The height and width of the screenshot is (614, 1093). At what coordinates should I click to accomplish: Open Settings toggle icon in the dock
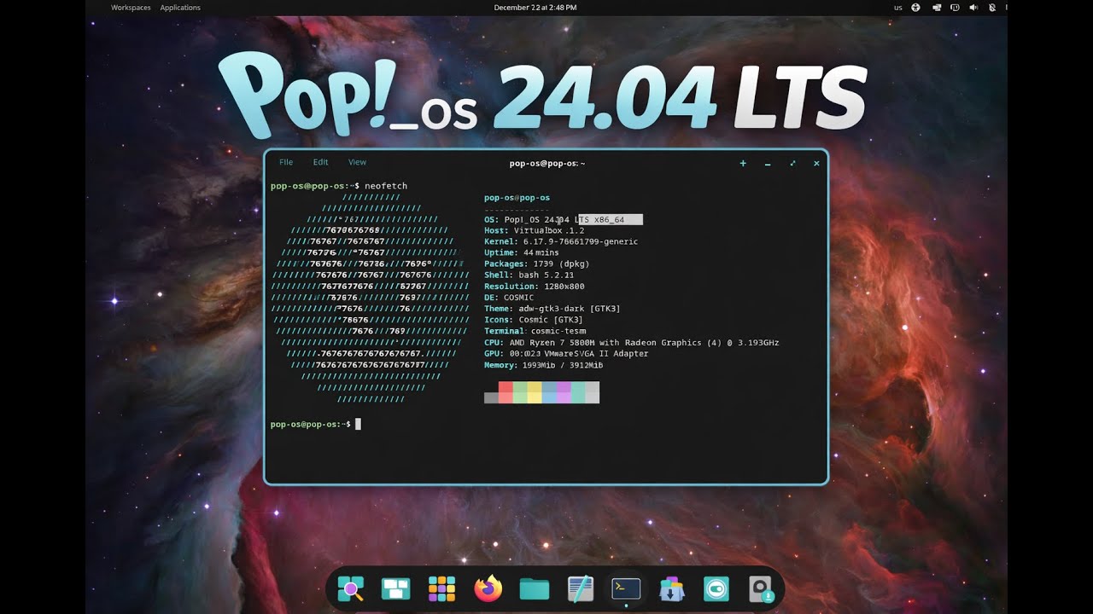716,589
